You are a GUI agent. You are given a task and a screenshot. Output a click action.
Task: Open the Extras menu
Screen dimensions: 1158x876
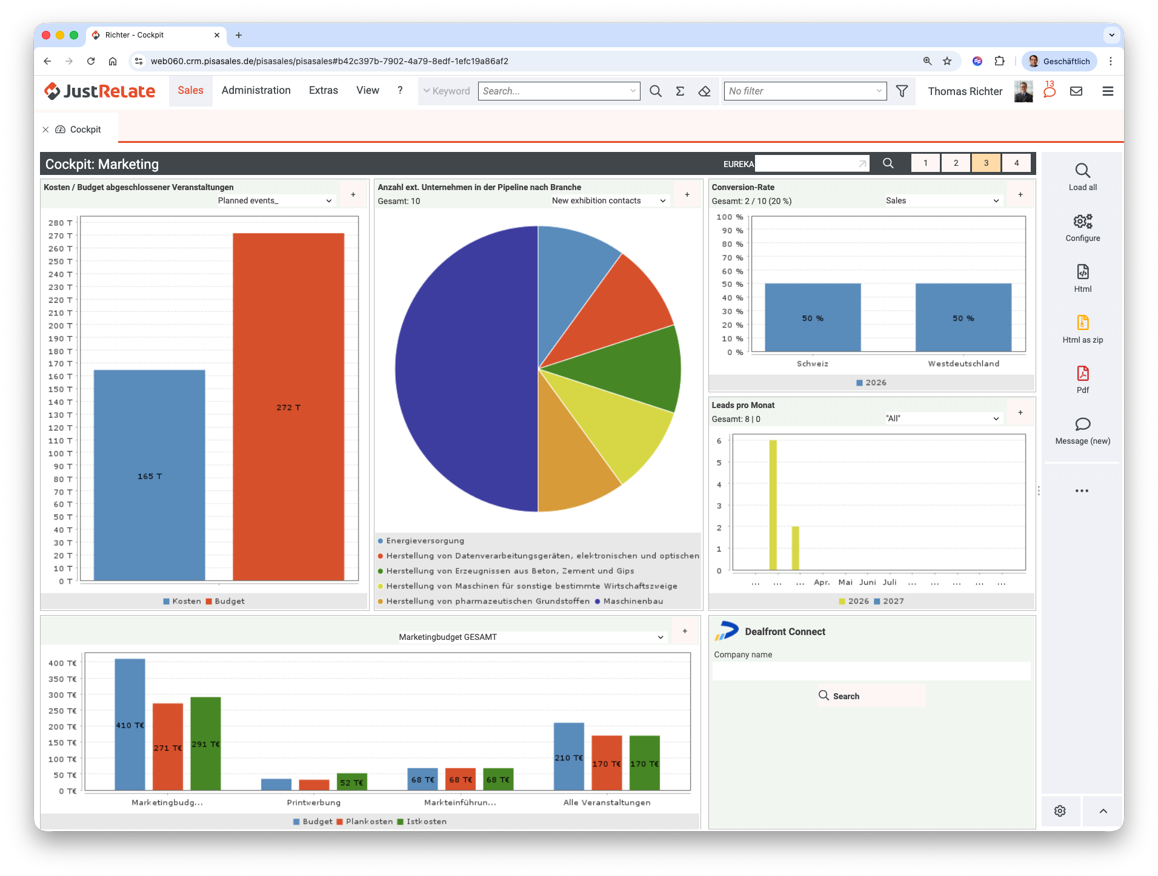pos(323,91)
